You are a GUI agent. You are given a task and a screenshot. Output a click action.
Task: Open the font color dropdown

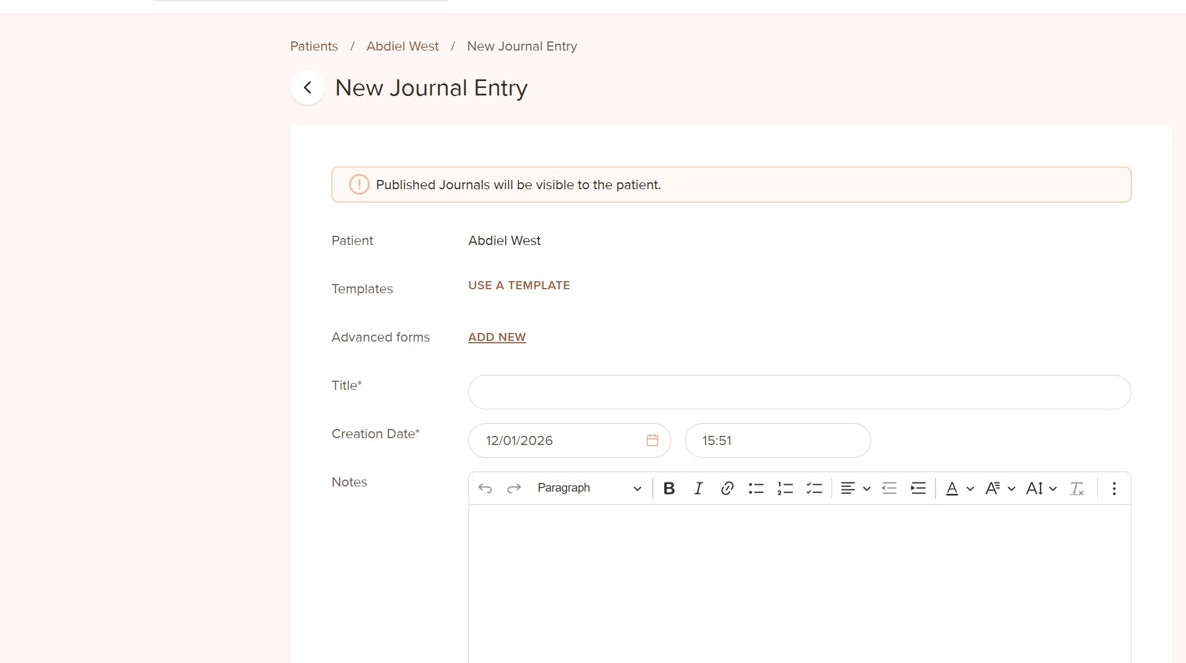click(x=959, y=488)
